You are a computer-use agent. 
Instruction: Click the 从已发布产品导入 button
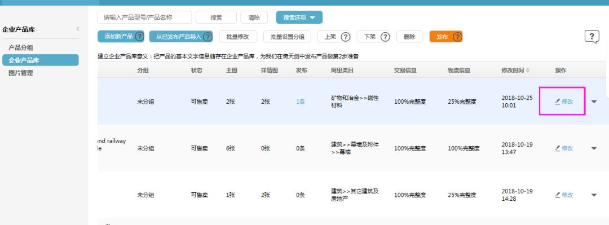[181, 37]
